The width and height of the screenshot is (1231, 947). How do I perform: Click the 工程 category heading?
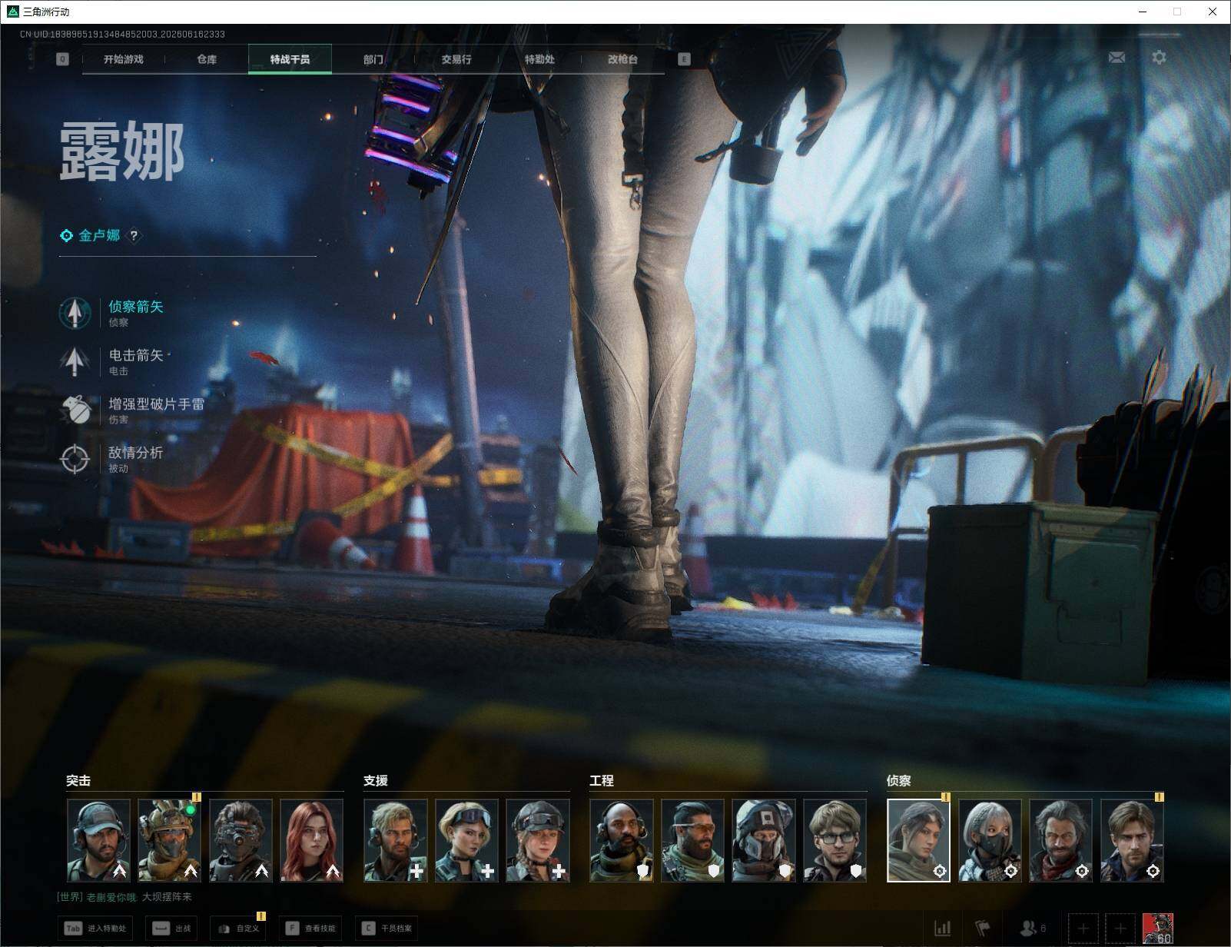point(602,781)
